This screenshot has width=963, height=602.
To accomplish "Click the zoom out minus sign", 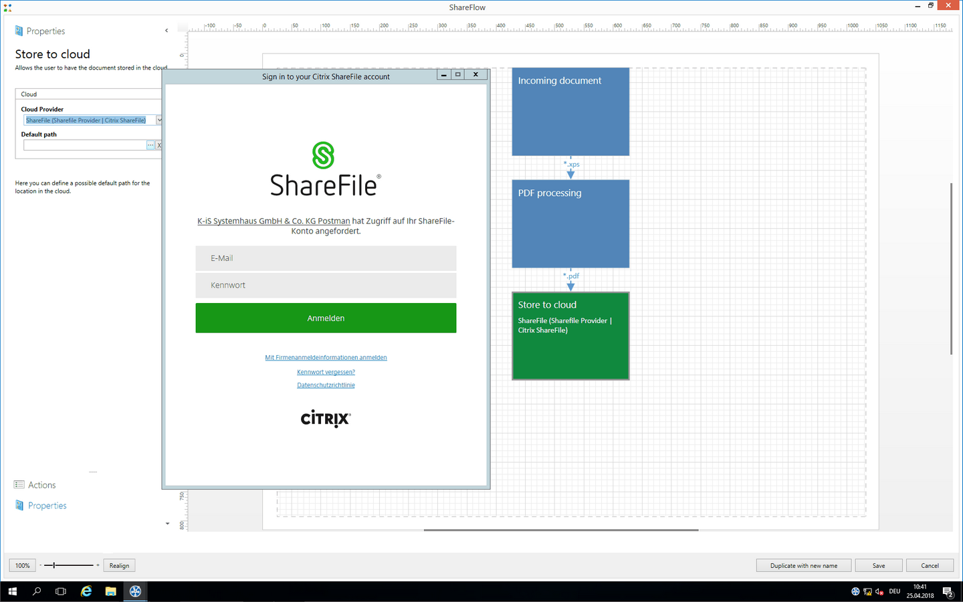I will click(x=40, y=565).
